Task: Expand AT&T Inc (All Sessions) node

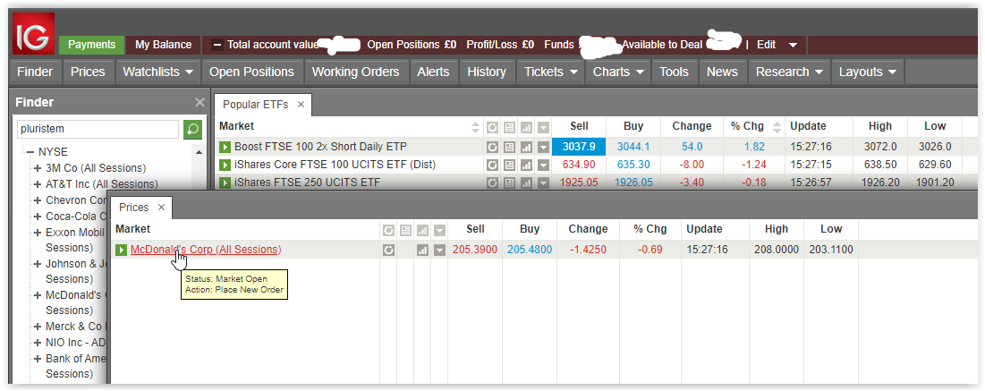Action: 38,184
